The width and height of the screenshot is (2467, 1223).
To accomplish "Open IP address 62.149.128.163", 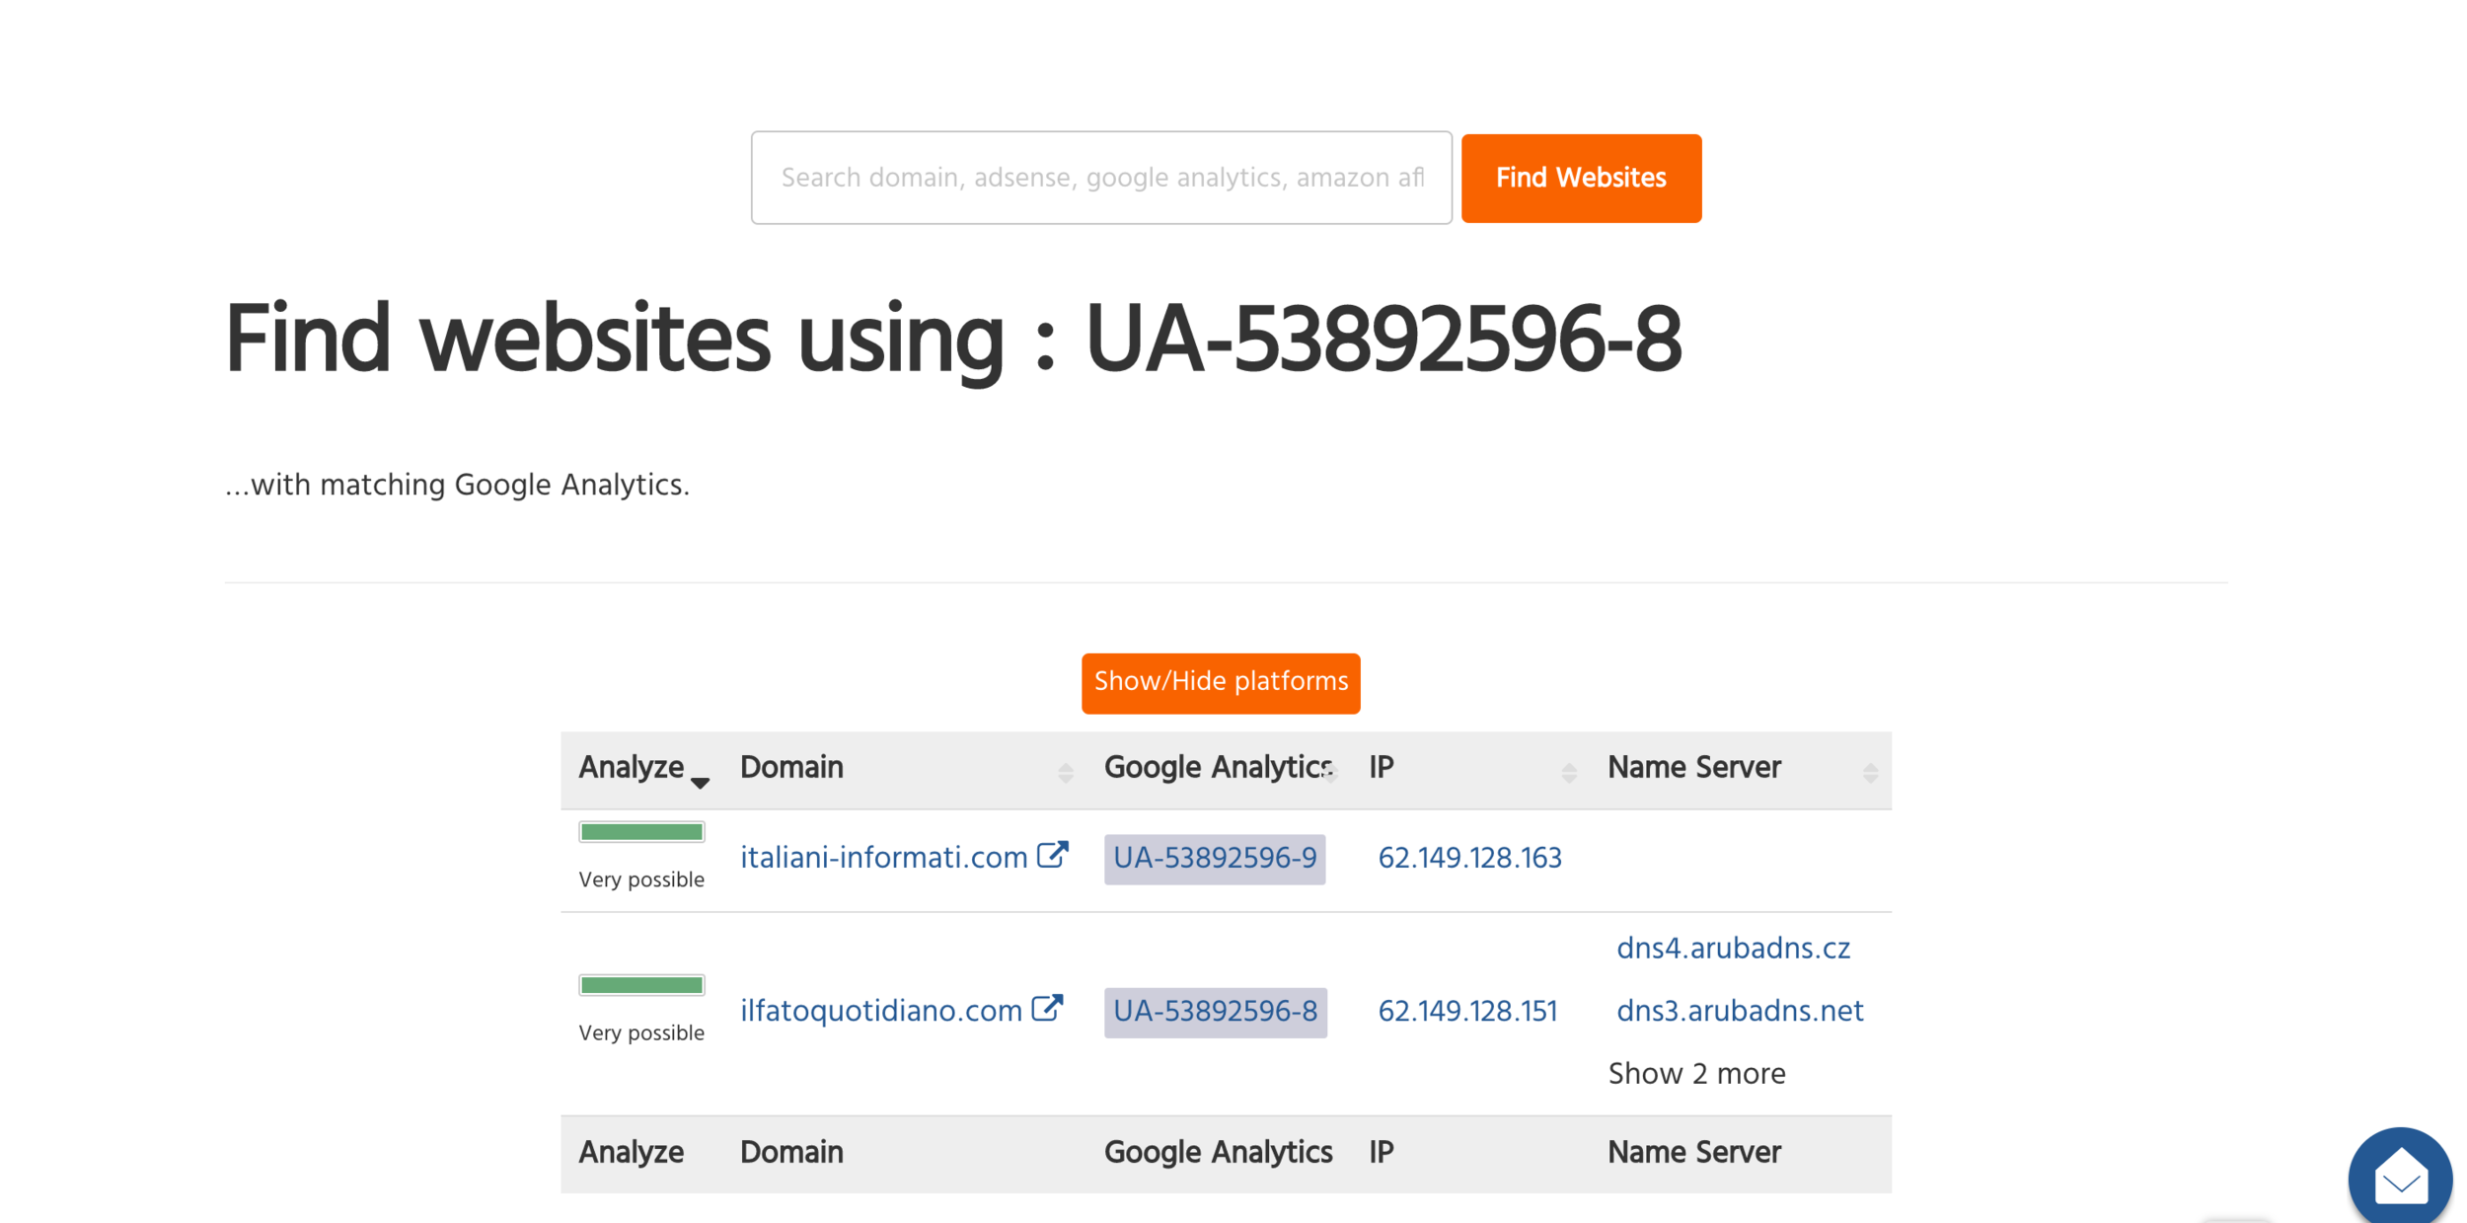I will click(x=1468, y=858).
